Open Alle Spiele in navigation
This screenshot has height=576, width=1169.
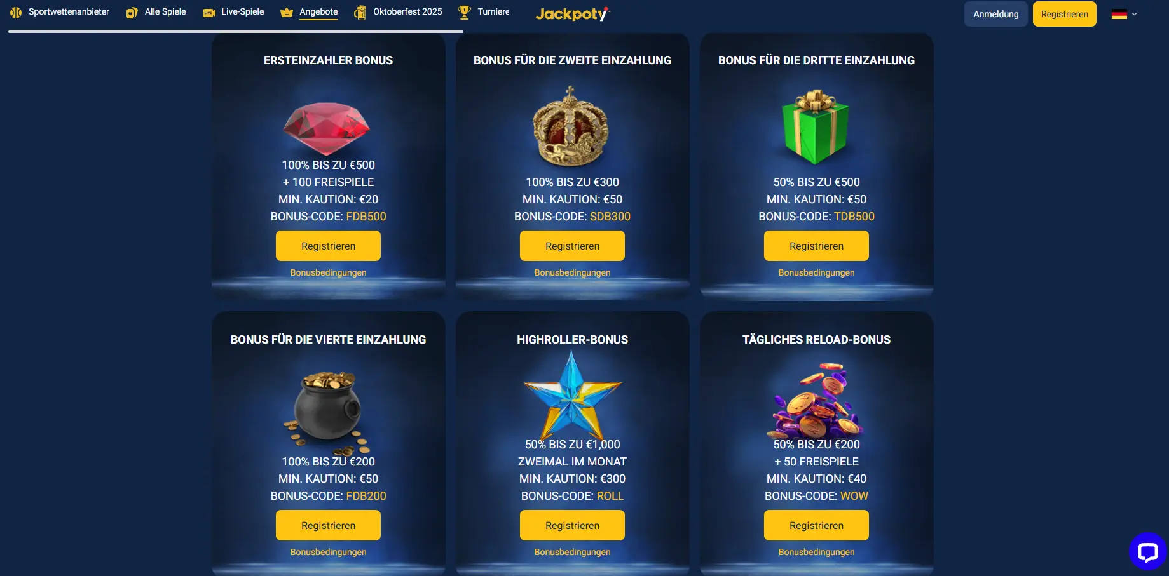click(x=165, y=12)
